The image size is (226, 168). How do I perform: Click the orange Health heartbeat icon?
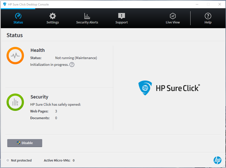[x=15, y=56]
